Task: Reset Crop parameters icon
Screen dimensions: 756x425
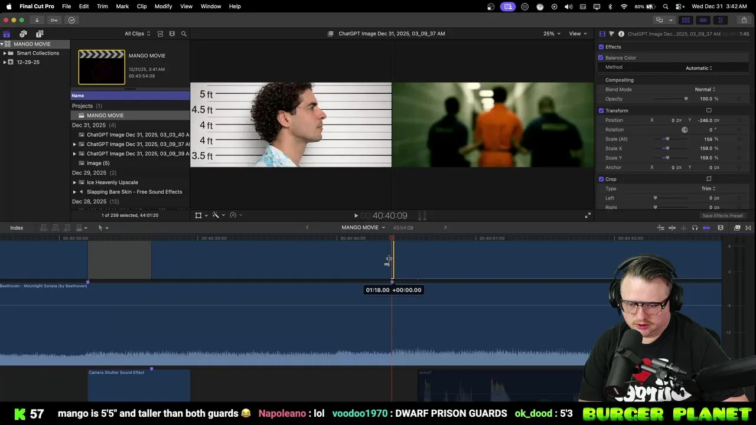Action: [x=709, y=179]
